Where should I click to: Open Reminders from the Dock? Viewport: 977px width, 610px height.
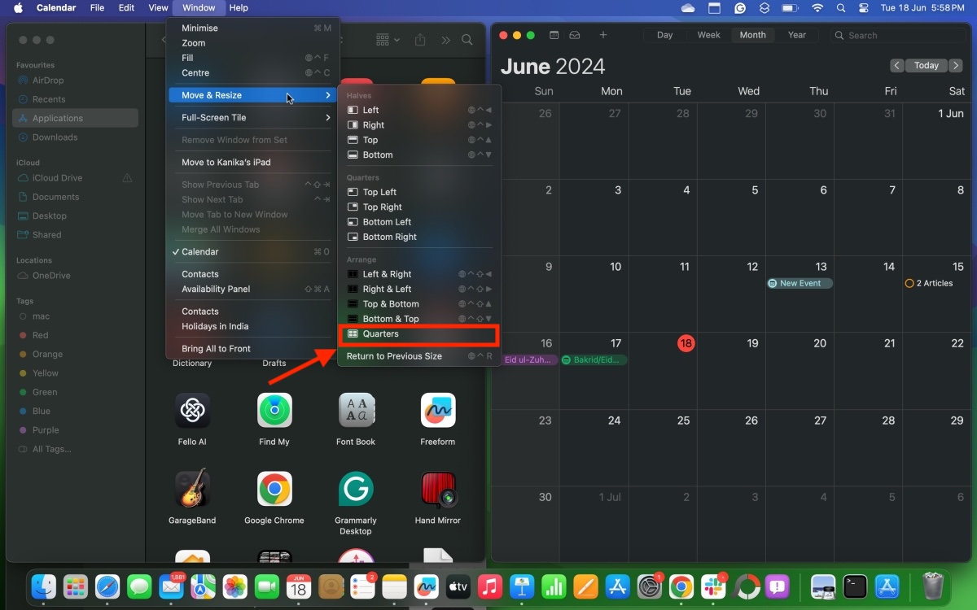pos(363,586)
